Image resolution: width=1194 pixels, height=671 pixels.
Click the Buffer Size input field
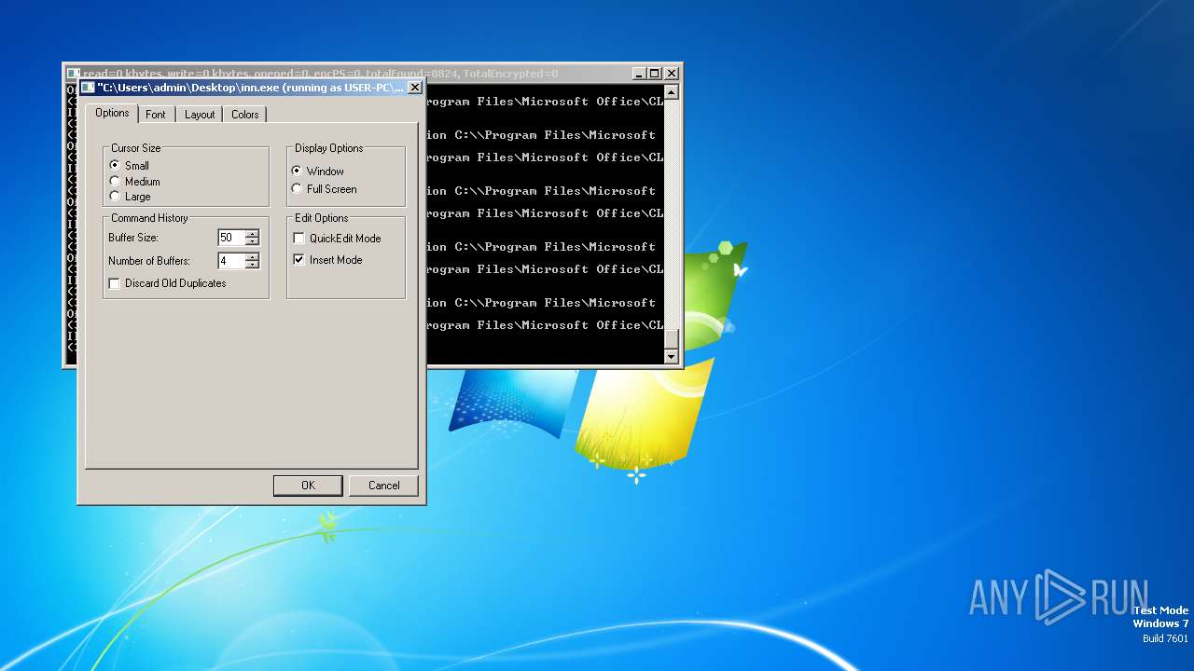(230, 238)
